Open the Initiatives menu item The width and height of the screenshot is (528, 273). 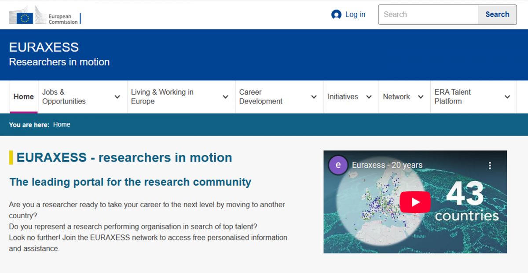[343, 97]
